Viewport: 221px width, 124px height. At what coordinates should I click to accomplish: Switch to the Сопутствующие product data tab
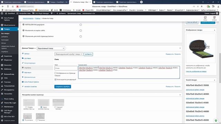coord(30,63)
